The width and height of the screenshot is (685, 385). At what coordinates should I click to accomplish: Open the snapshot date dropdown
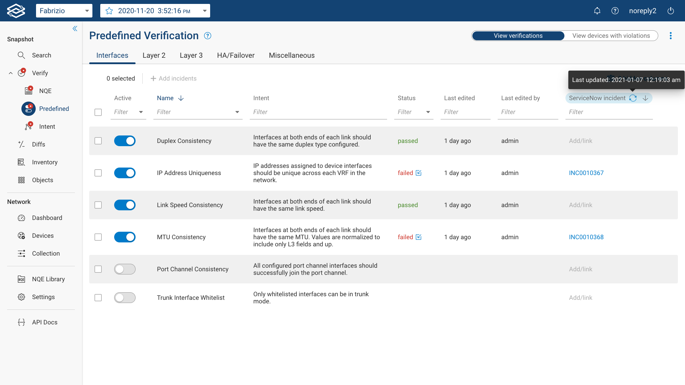point(204,11)
